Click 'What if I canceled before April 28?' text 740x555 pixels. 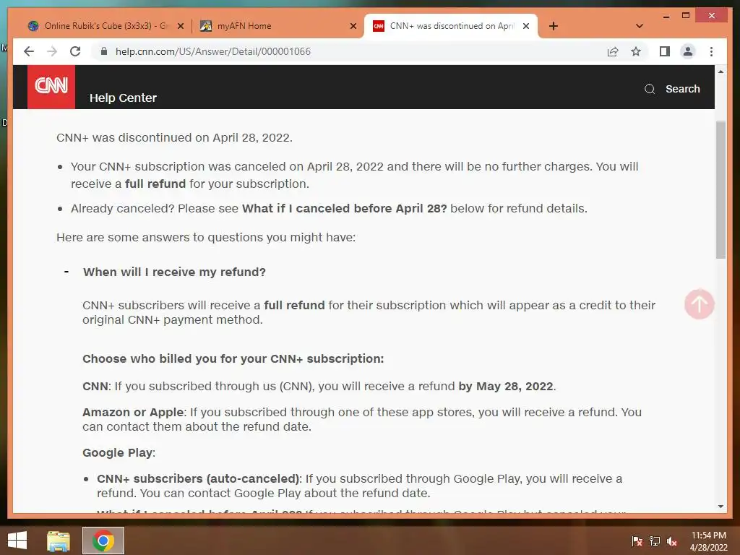[x=344, y=209]
